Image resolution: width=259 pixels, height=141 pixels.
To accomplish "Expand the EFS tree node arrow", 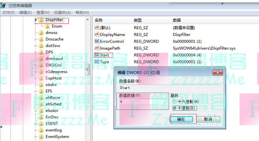I will [36, 91].
